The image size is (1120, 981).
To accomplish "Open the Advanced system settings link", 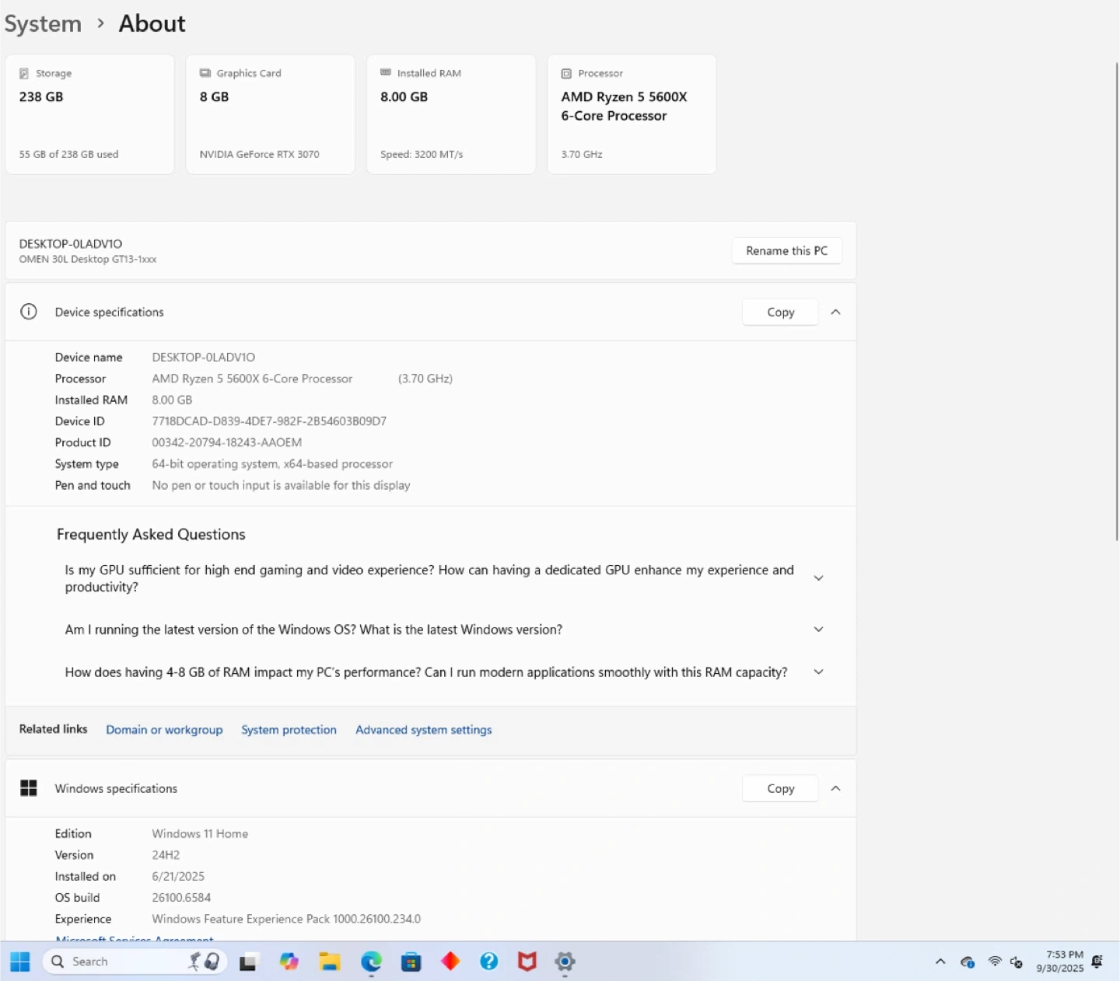I will click(423, 730).
